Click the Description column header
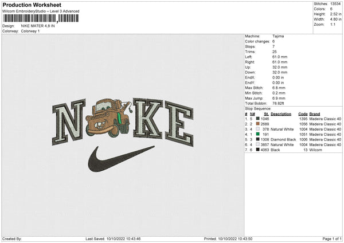The height and width of the screenshot is (243, 344). [x=281, y=113]
